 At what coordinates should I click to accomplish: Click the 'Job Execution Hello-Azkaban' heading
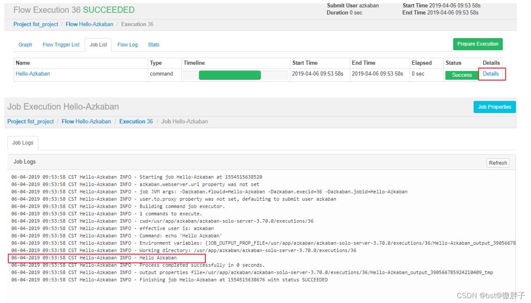click(63, 107)
